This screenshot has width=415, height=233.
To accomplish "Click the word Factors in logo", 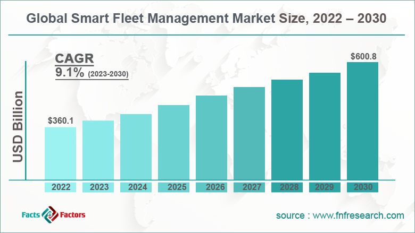I will 73,215.
